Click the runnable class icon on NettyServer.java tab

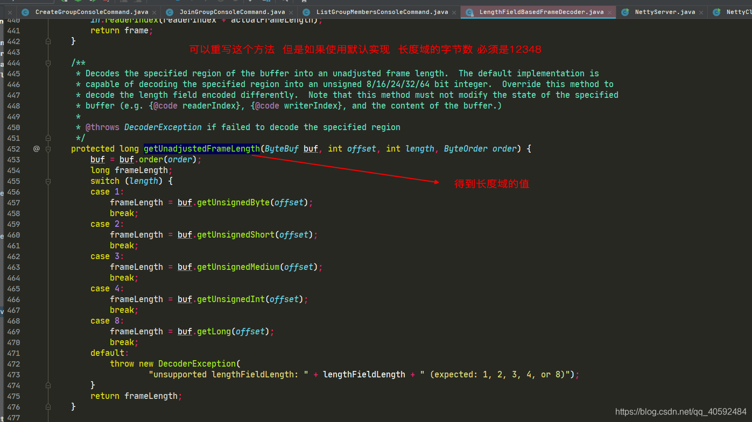pos(625,12)
